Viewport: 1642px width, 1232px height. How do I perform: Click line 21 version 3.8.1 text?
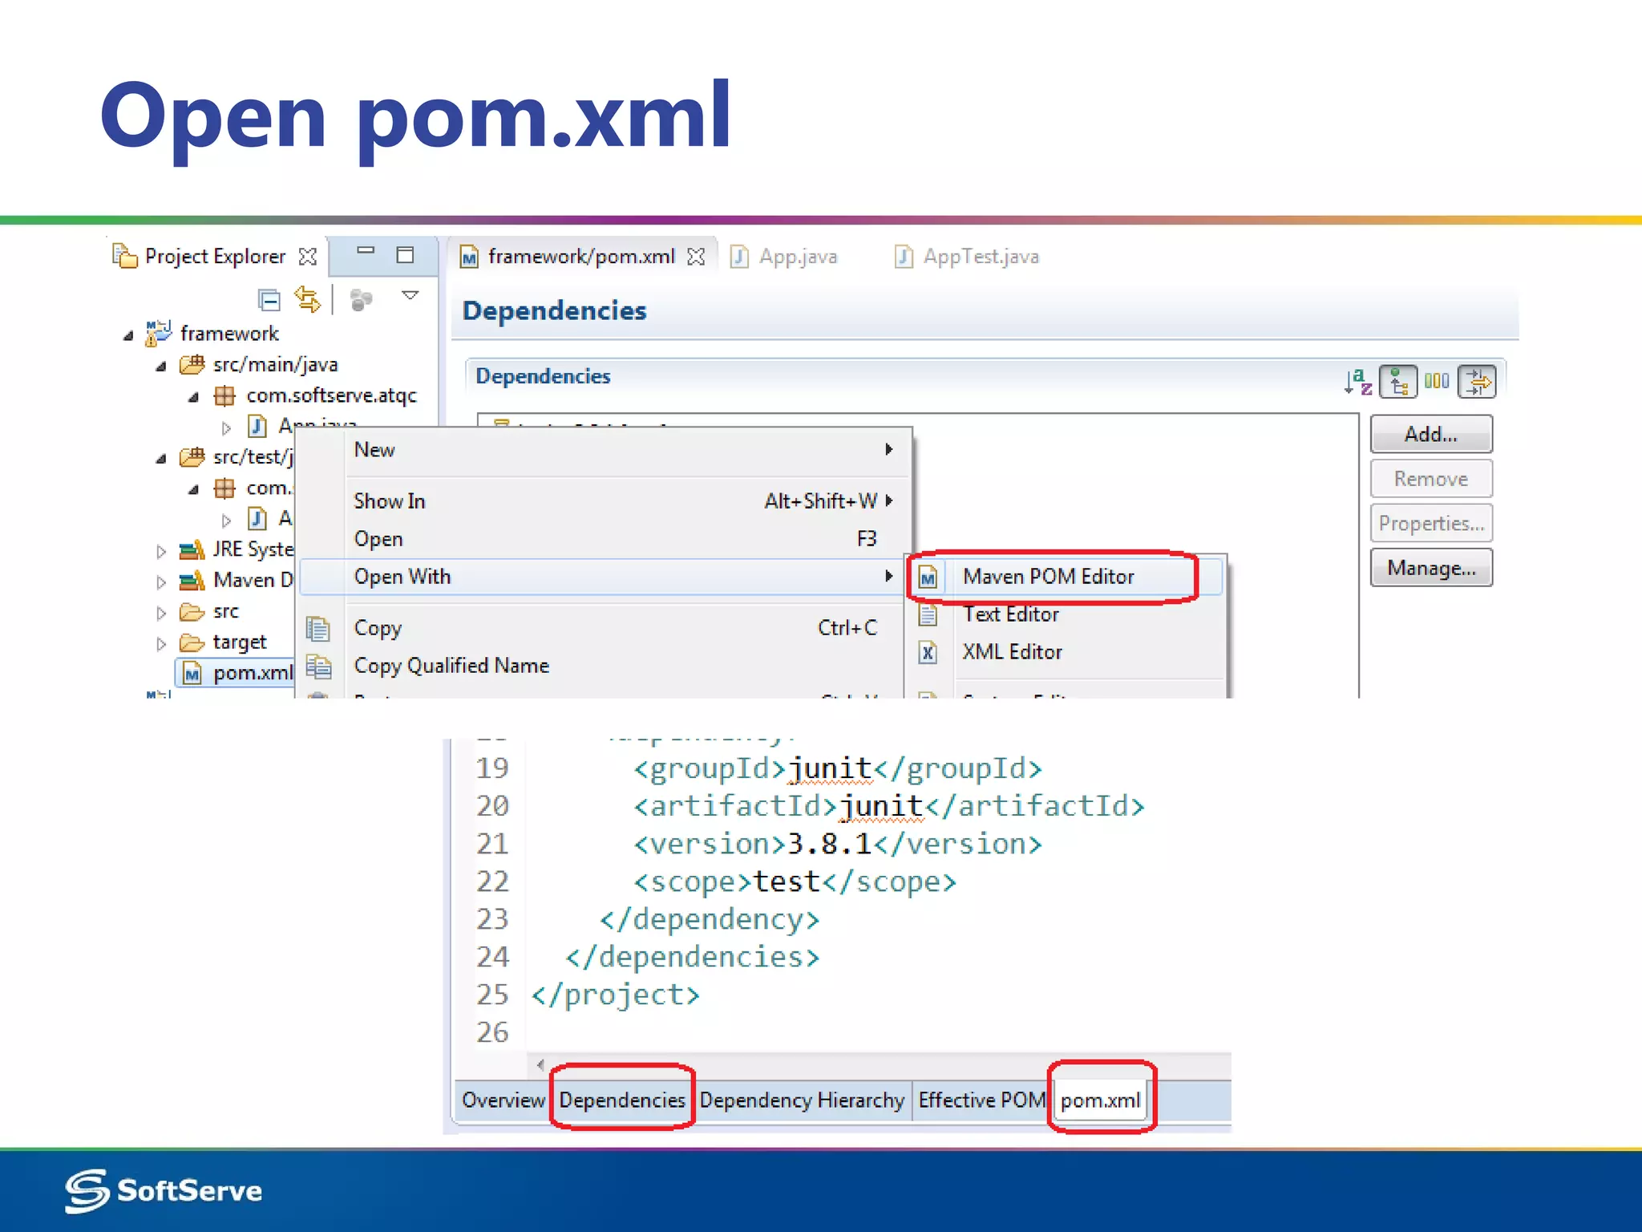[830, 844]
